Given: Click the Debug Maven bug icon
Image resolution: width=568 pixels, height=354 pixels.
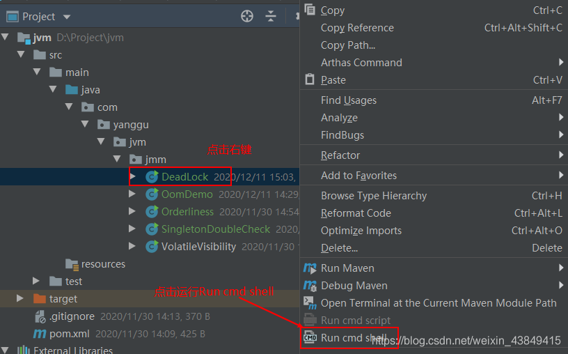Looking at the screenshot, I should click(x=310, y=286).
